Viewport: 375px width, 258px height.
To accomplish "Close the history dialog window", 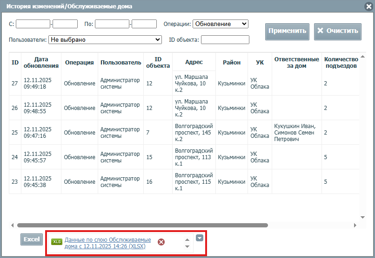I will [368, 6].
